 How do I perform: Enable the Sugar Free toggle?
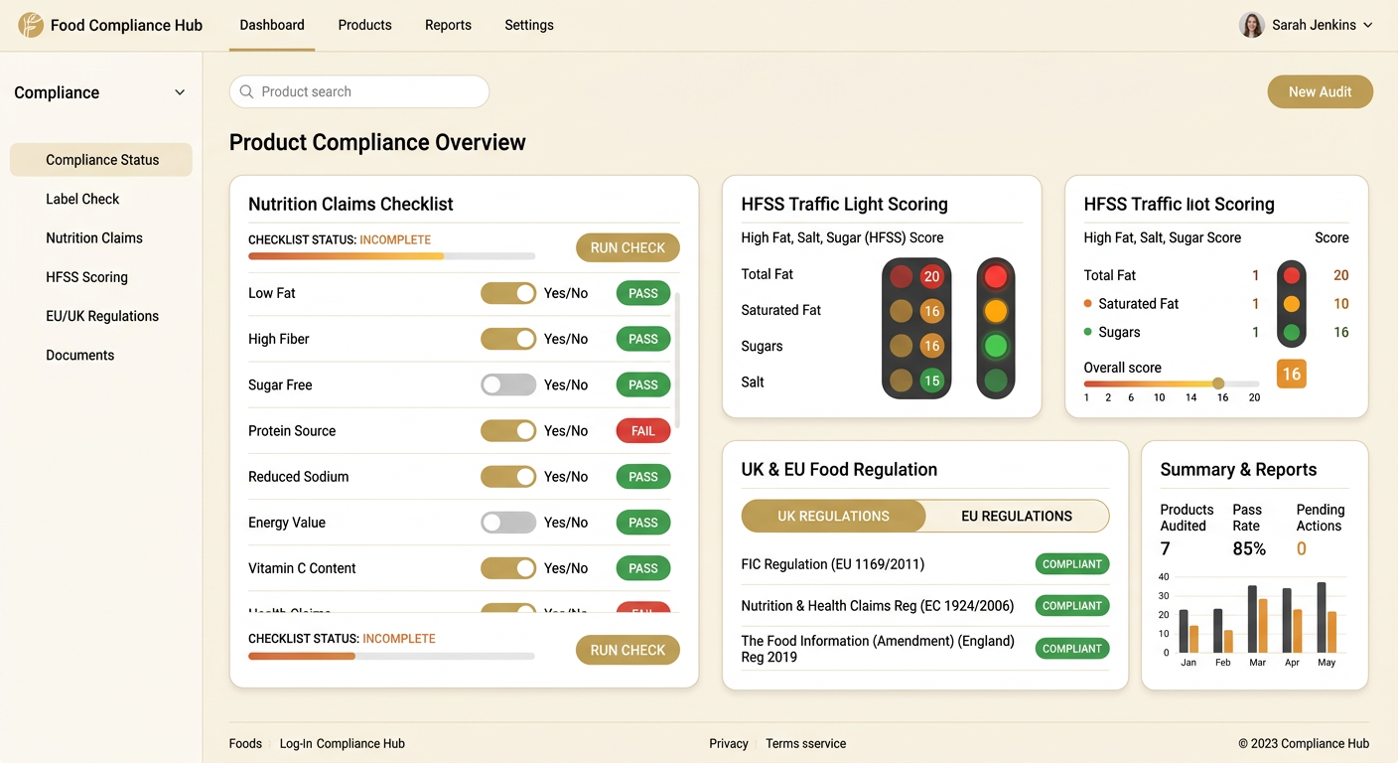[508, 384]
